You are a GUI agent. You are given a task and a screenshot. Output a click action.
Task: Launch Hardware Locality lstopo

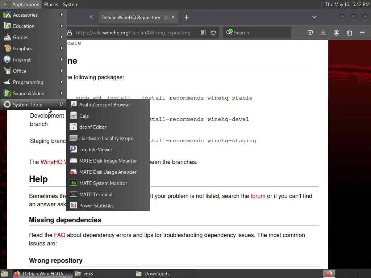108,138
